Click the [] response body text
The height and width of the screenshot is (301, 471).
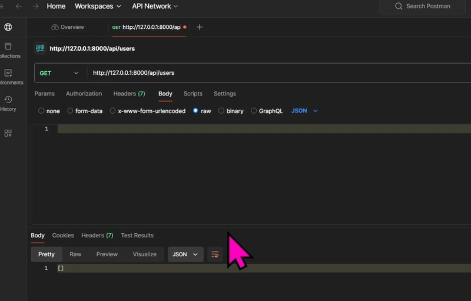[x=61, y=268]
